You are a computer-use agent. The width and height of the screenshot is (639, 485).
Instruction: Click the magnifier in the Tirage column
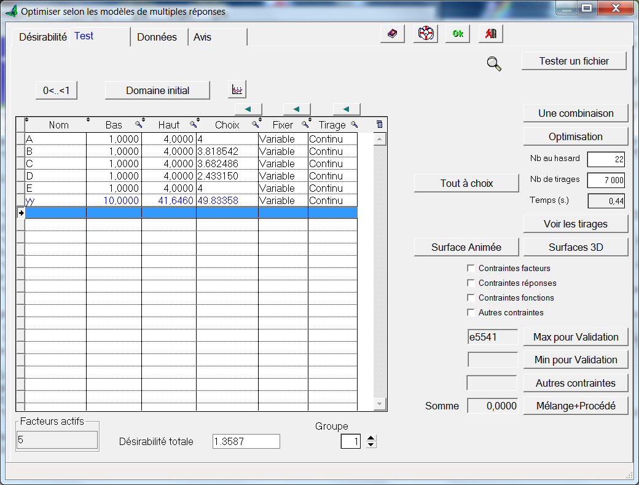(355, 124)
